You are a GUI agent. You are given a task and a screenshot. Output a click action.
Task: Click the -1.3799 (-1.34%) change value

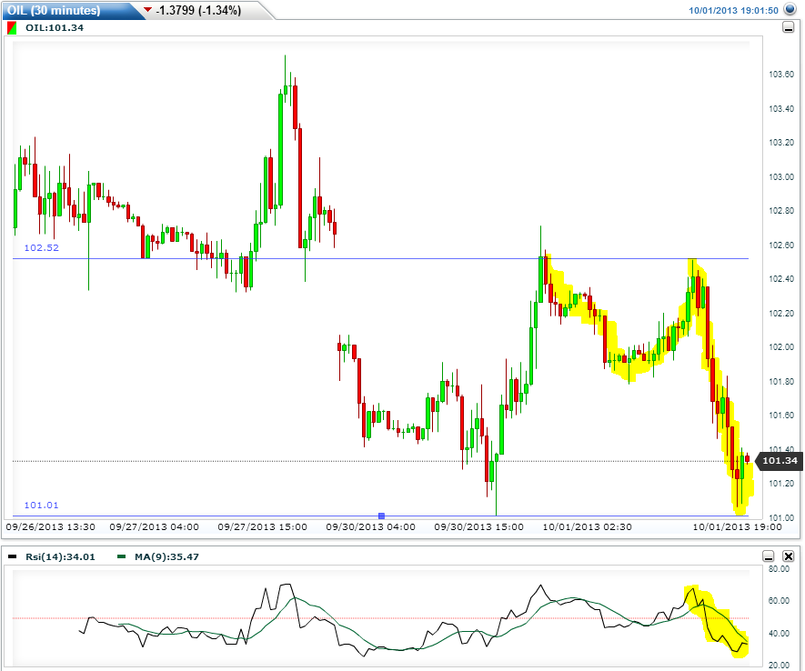[198, 10]
